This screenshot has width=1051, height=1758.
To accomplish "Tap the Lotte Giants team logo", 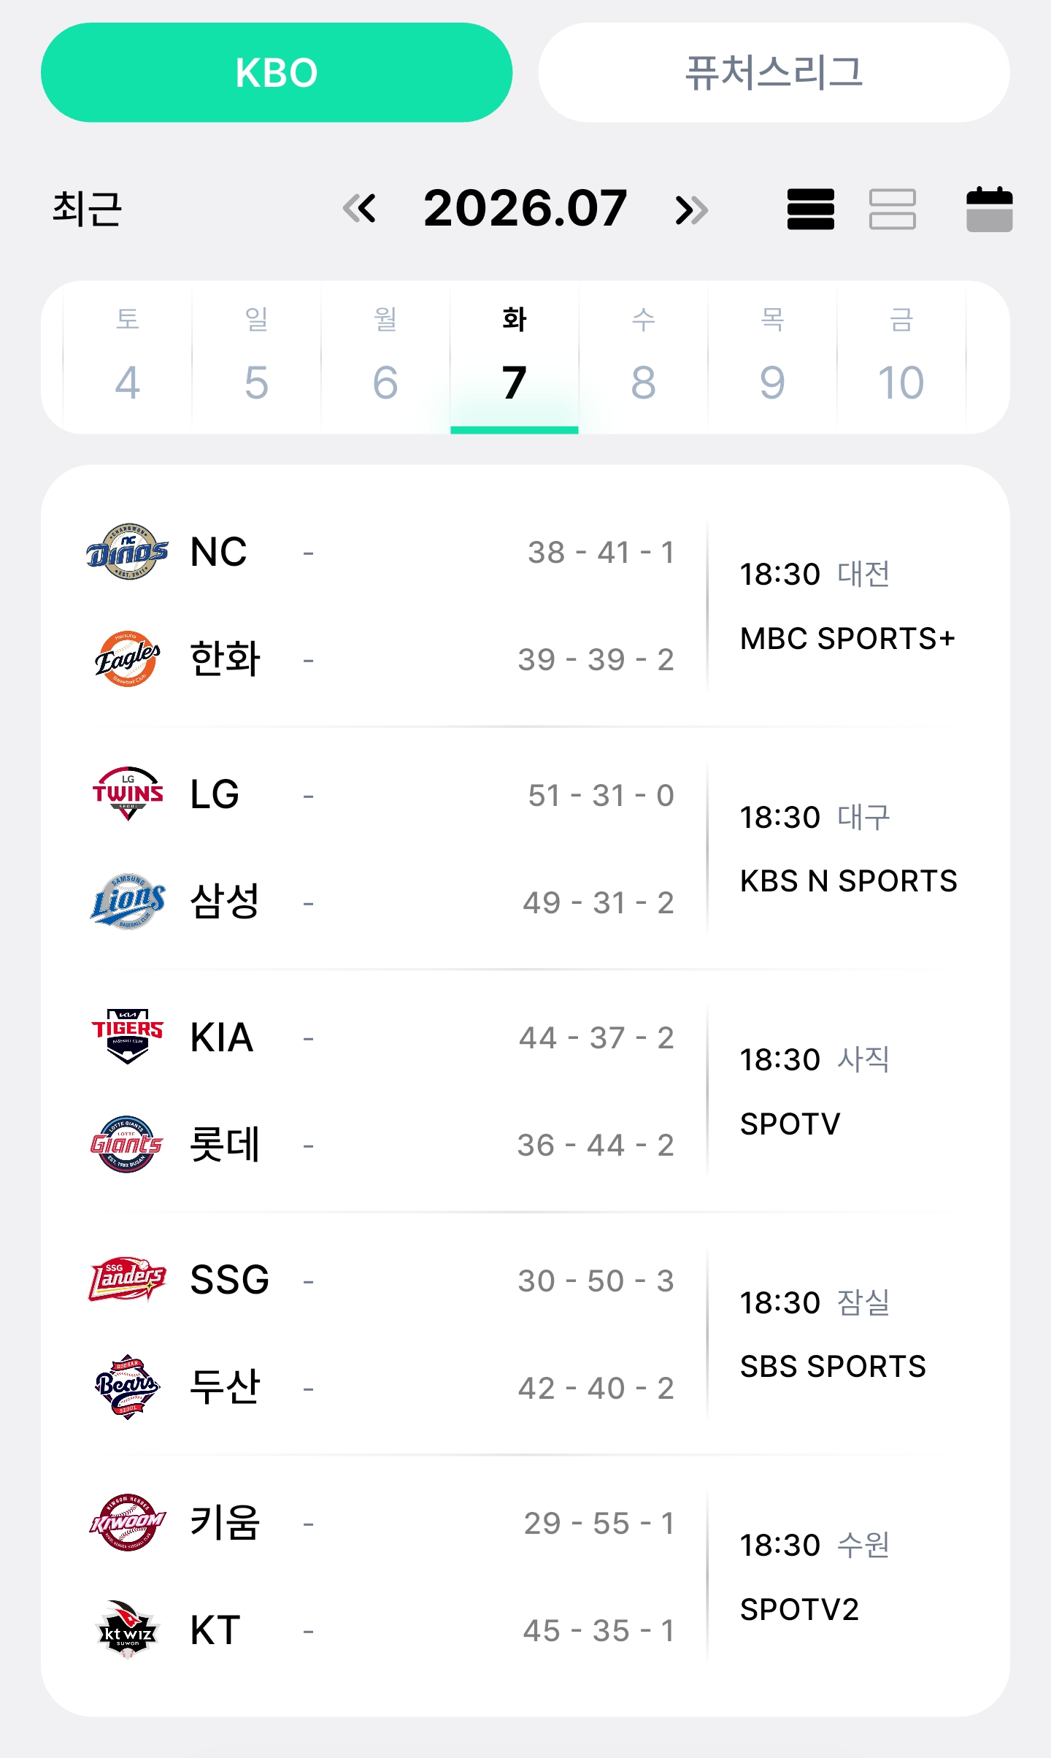I will (127, 1144).
